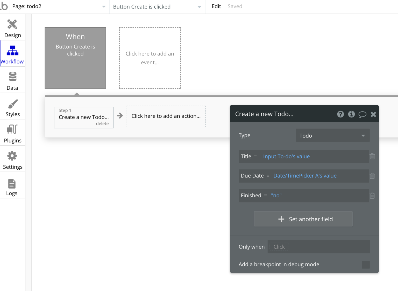Viewport: 398px width, 291px height.
Task: Expand the Type dropdown showing Todo
Action: point(332,136)
